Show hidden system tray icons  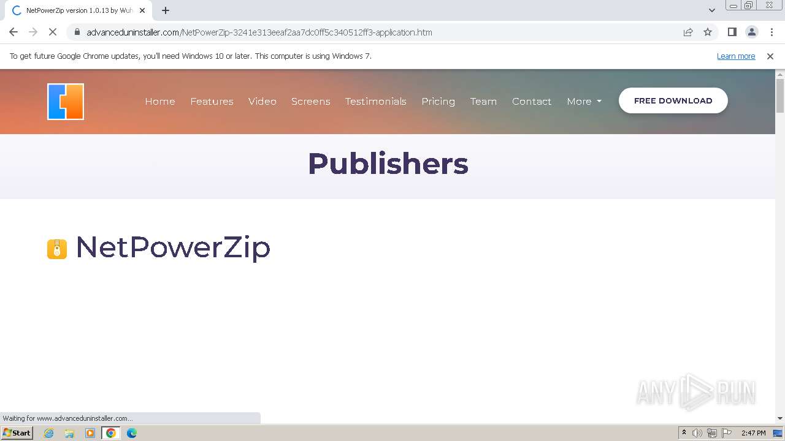(684, 432)
